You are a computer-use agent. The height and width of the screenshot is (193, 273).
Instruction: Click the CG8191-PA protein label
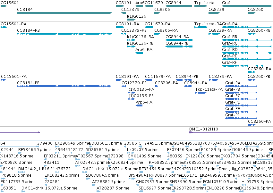[x=127, y=77]
